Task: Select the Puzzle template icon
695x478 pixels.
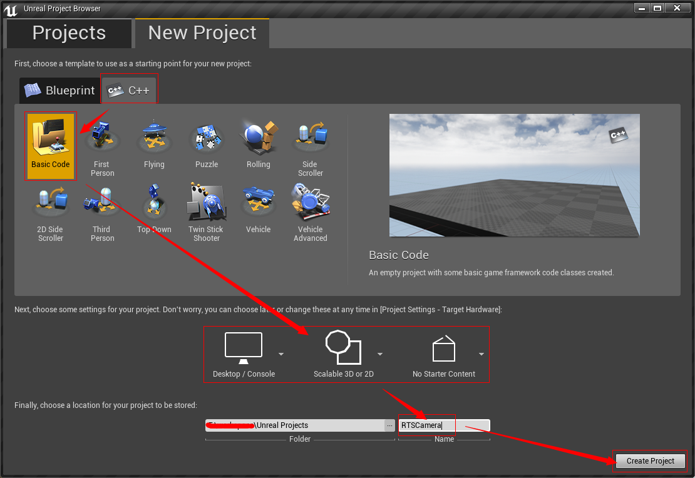Action: pyautogui.click(x=207, y=138)
